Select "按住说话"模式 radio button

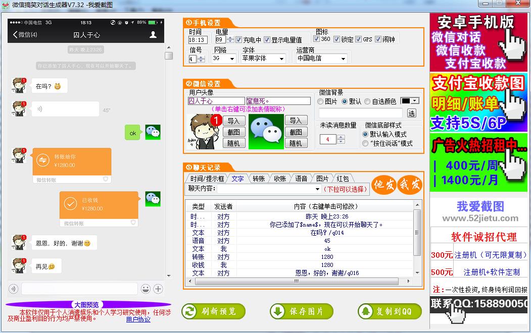tap(365, 143)
